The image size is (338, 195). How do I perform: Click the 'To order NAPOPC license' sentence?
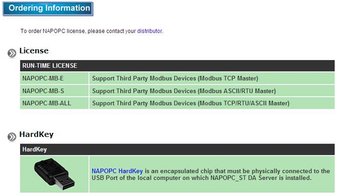92,31
